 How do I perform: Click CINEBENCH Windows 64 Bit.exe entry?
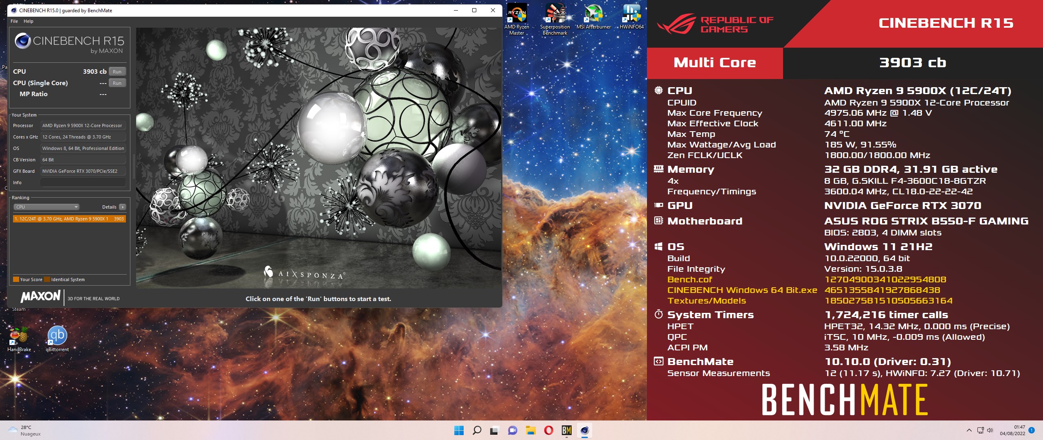pos(742,290)
